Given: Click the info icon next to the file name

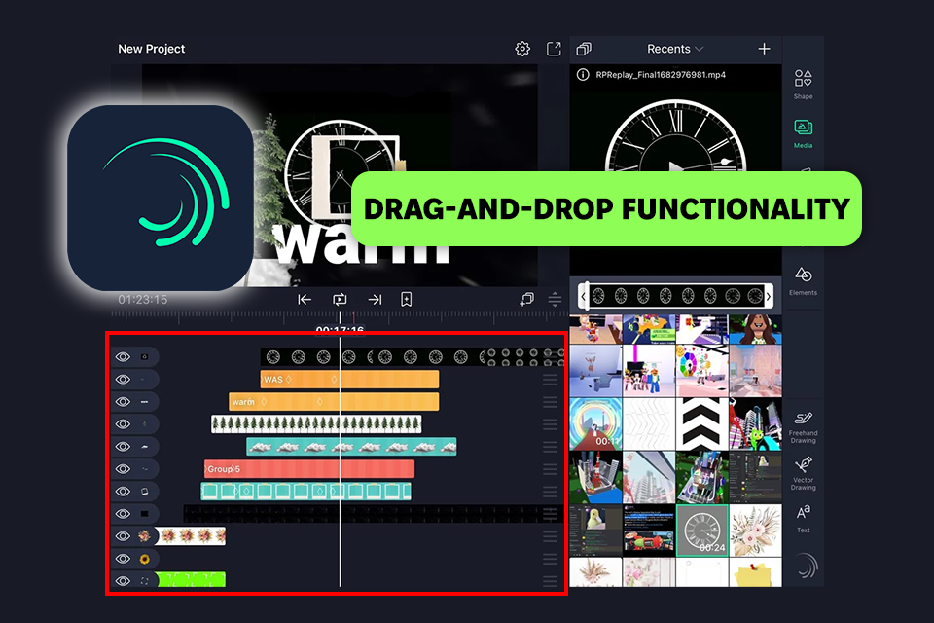Looking at the screenshot, I should [583, 75].
